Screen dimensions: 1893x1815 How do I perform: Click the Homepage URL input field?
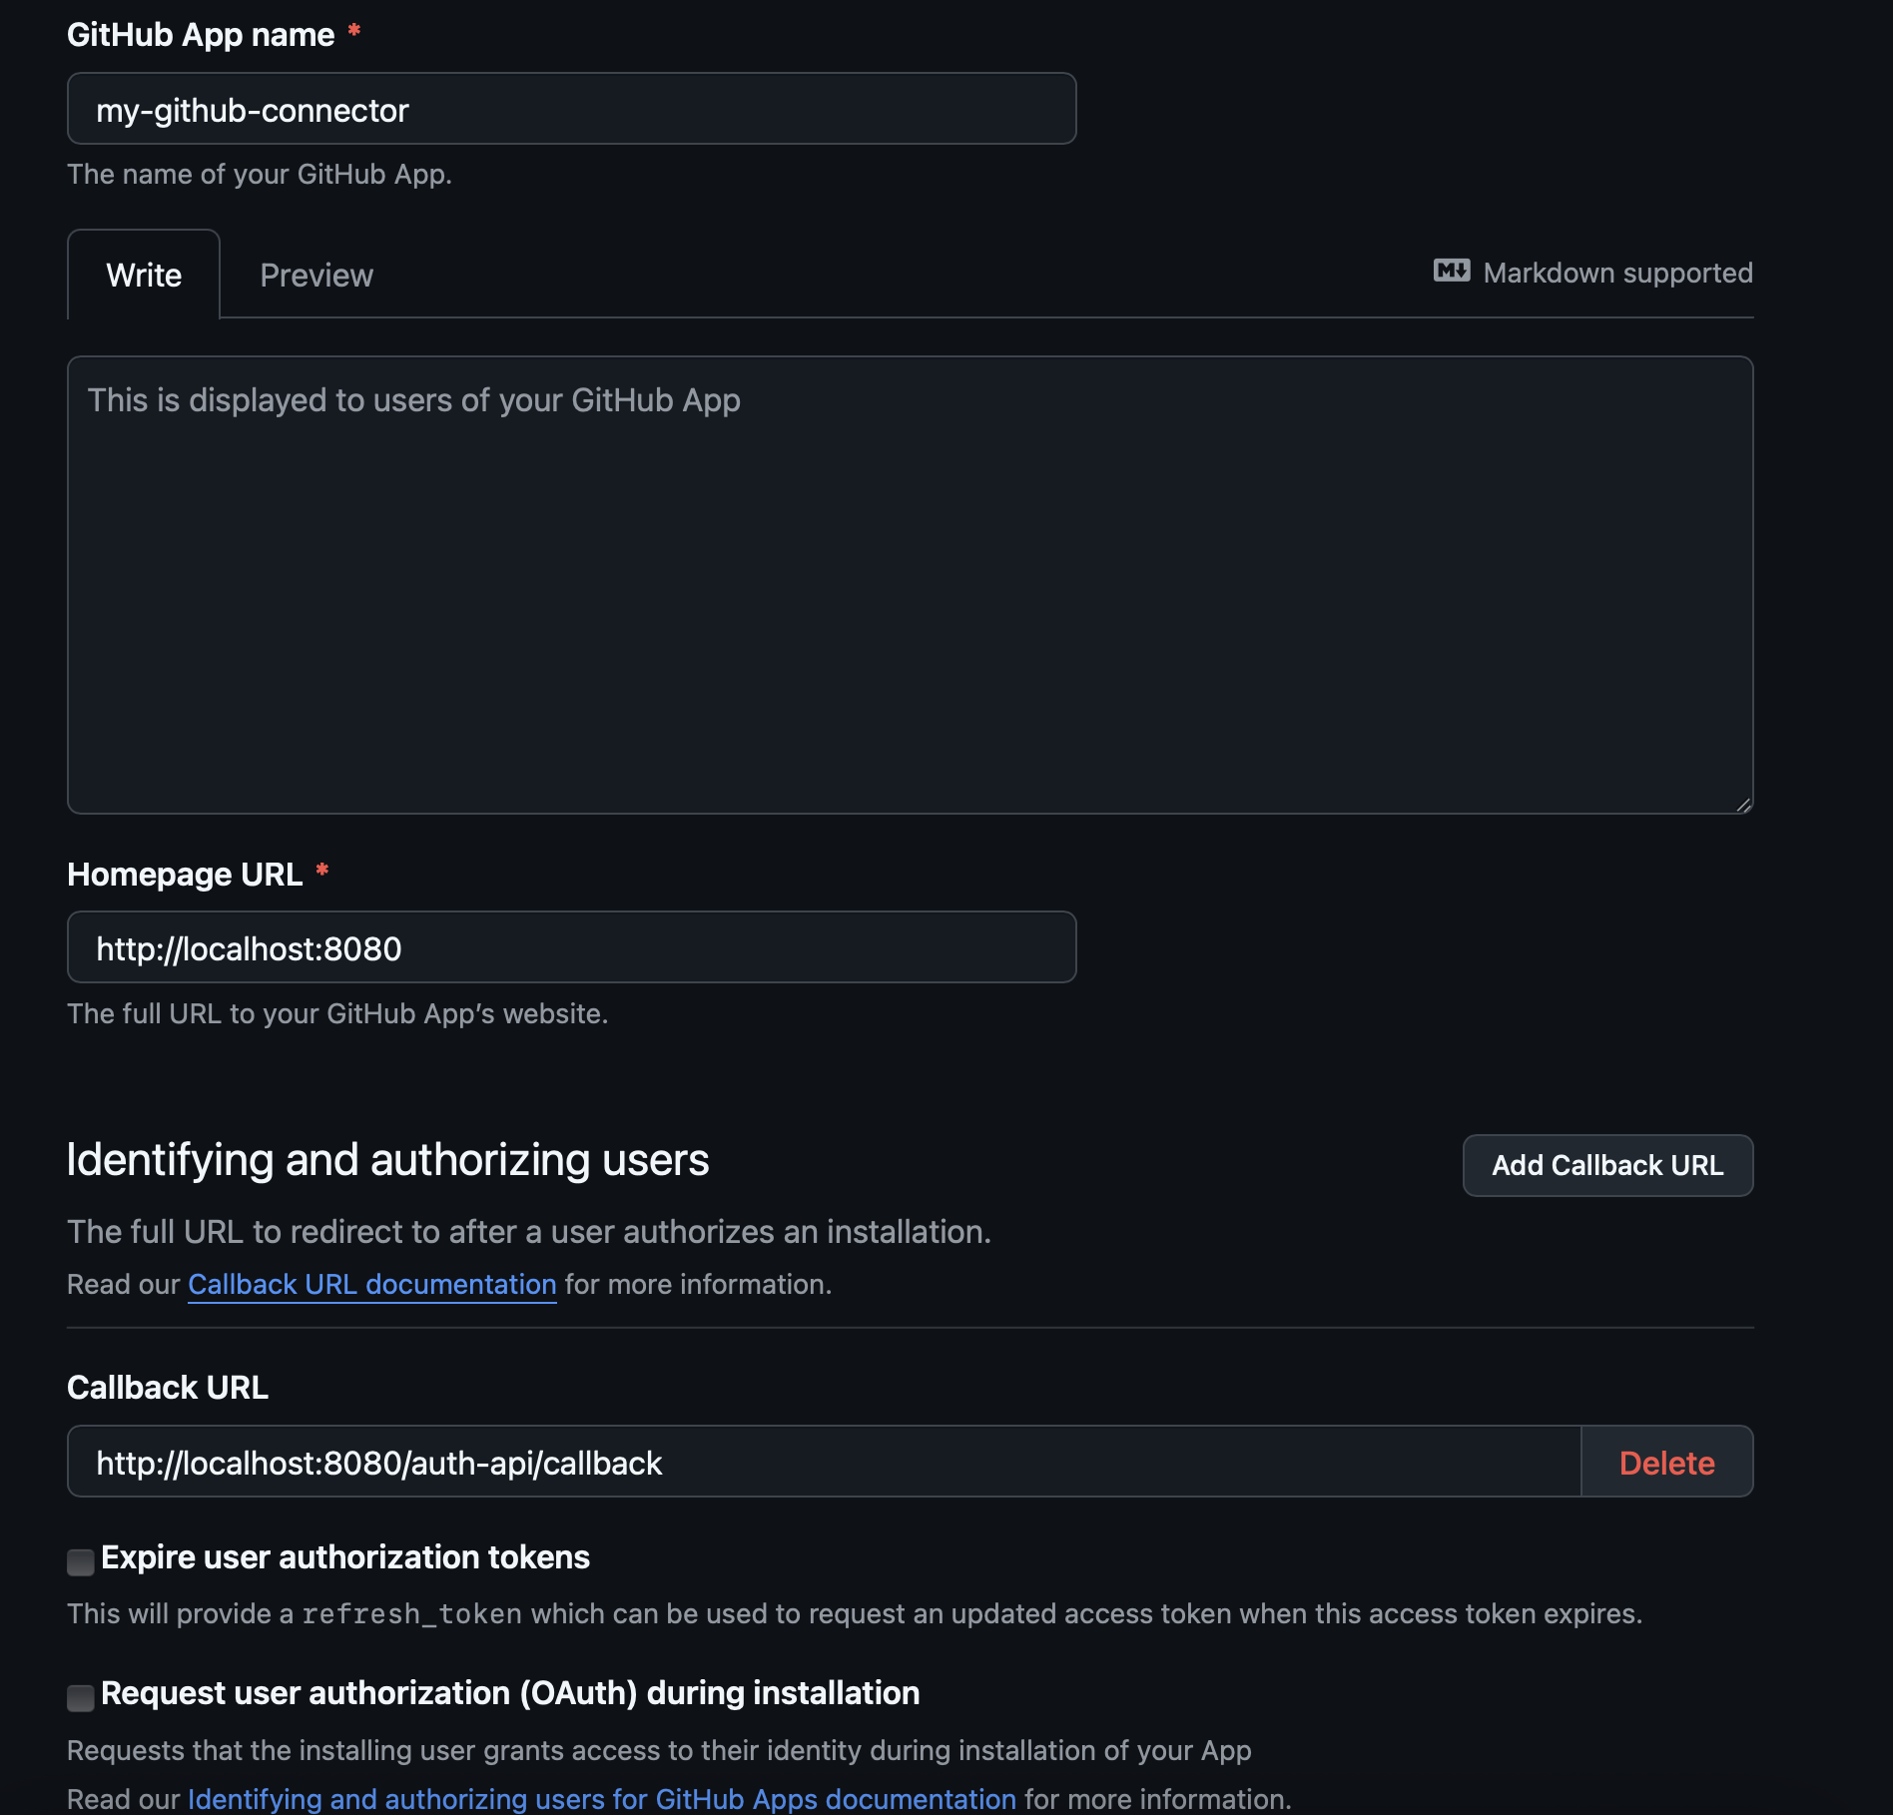coord(570,947)
